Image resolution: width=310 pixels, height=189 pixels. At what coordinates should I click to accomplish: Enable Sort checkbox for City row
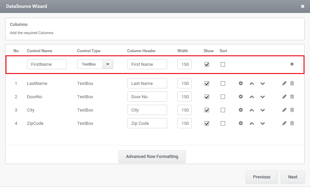[x=223, y=110]
